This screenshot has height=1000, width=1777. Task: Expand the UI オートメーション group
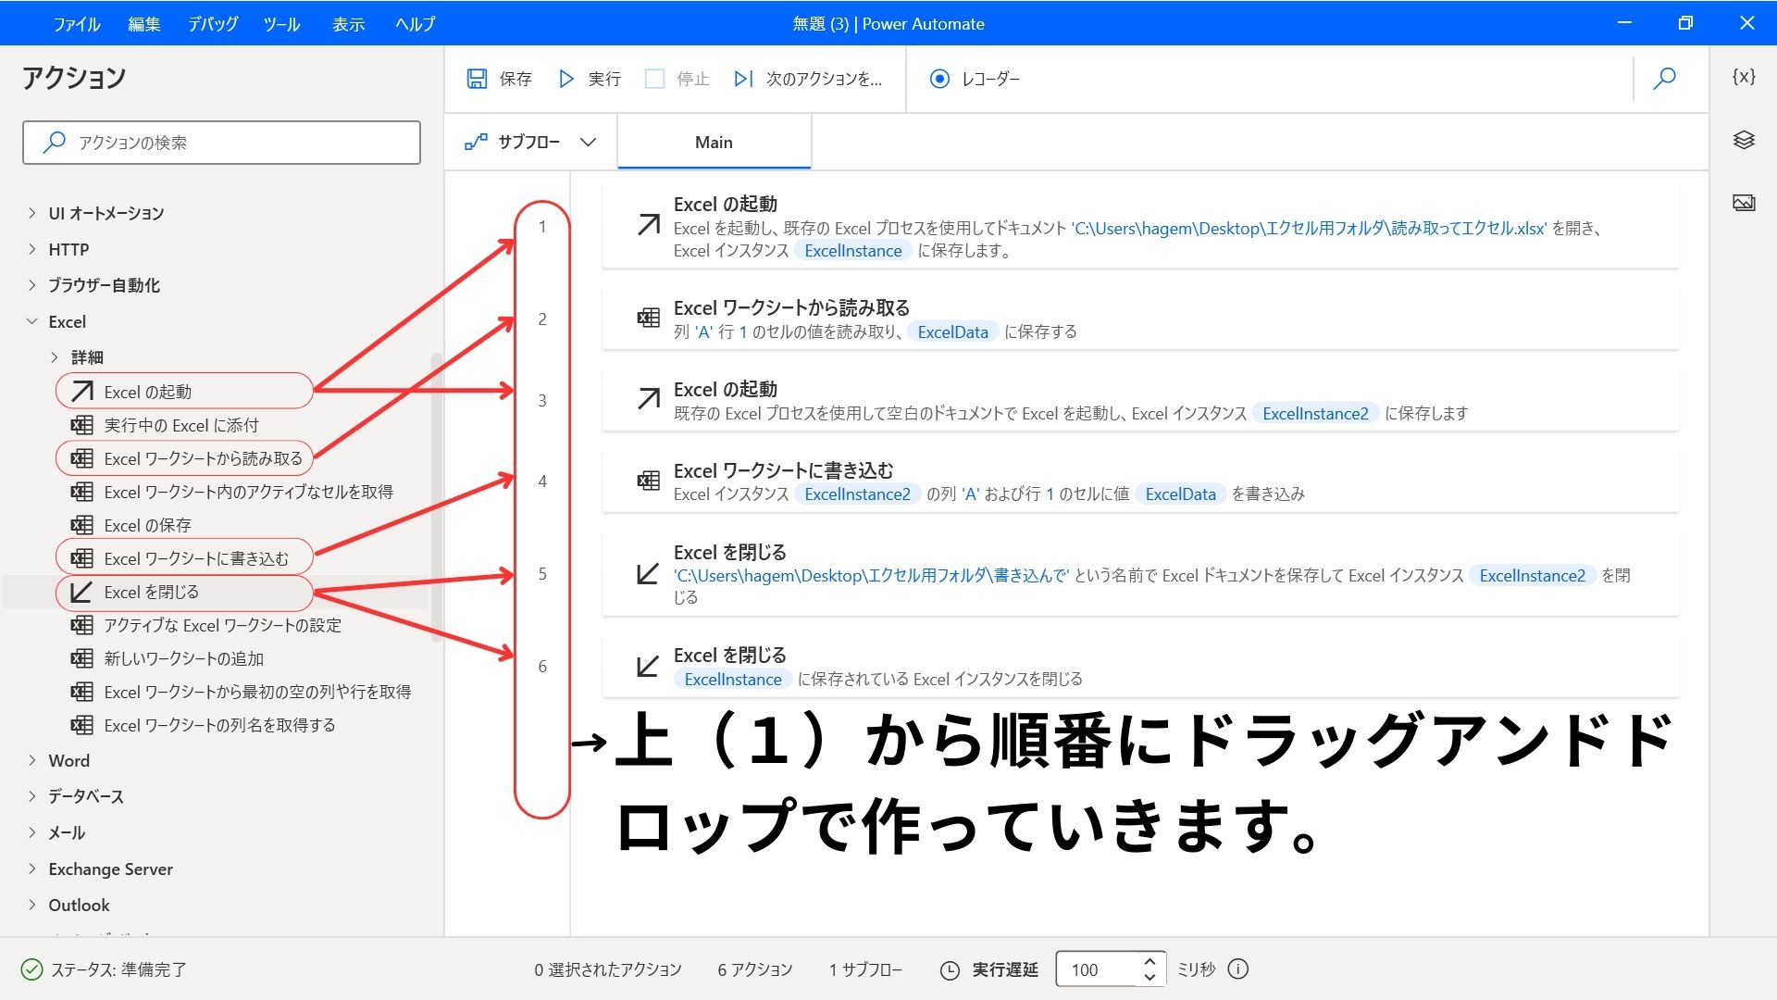tap(31, 213)
